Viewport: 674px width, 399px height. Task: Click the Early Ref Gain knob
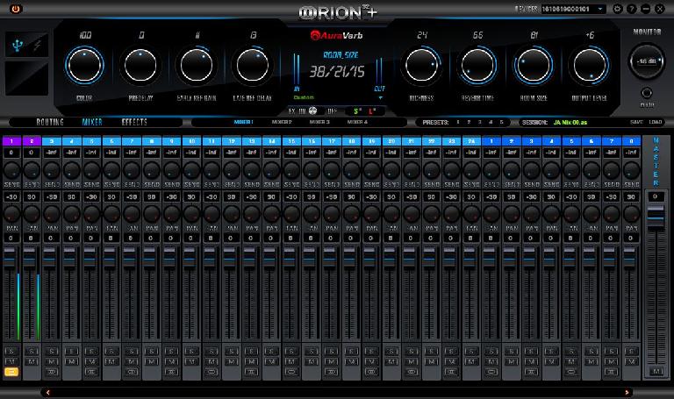point(197,65)
